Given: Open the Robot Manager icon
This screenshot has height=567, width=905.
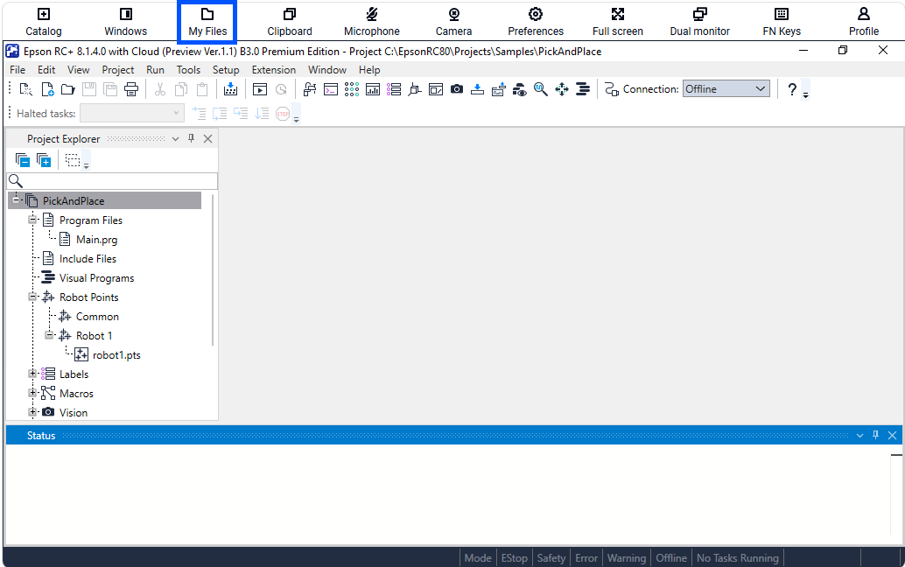Looking at the screenshot, I should pyautogui.click(x=310, y=89).
